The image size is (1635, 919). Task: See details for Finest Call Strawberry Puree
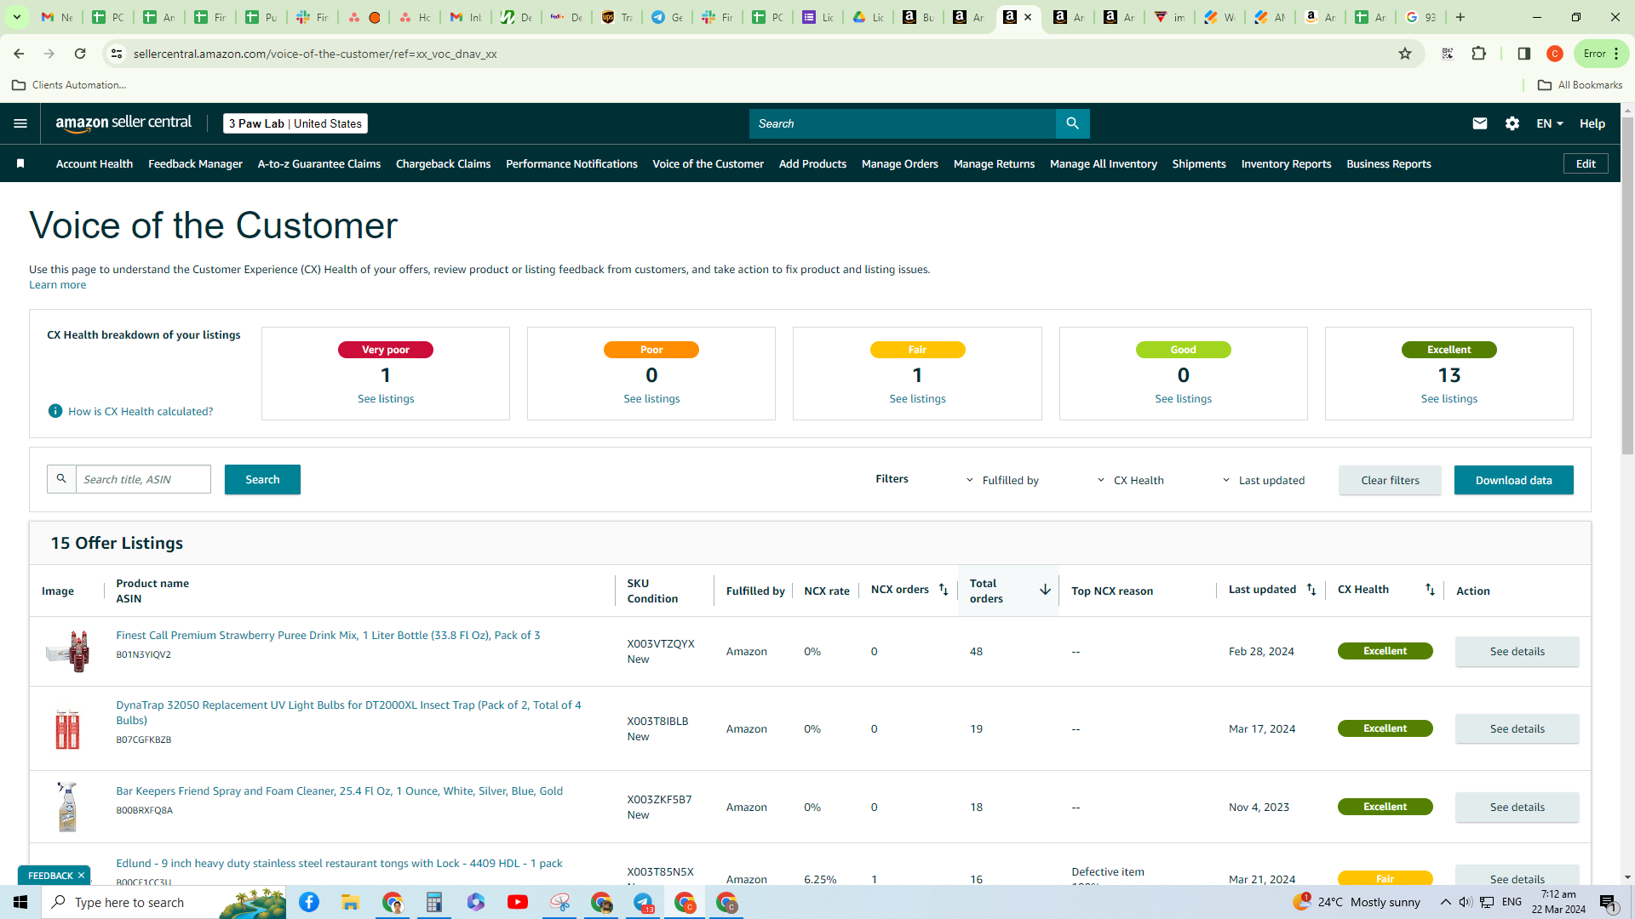[x=1517, y=651]
